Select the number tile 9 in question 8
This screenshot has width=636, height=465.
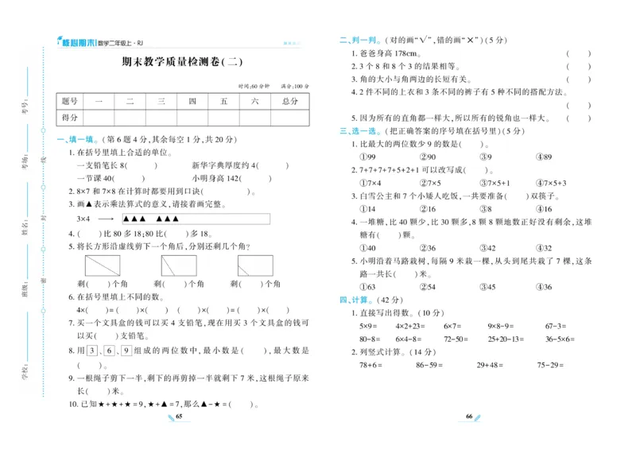[x=127, y=350]
